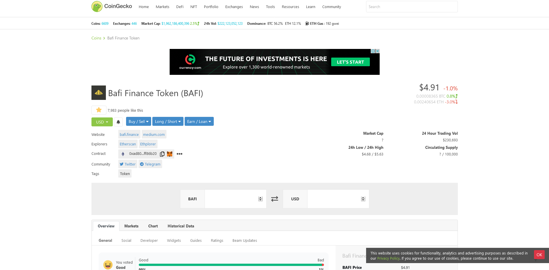Click the price alert bell icon
This screenshot has height=270, width=549.
pyautogui.click(x=118, y=122)
